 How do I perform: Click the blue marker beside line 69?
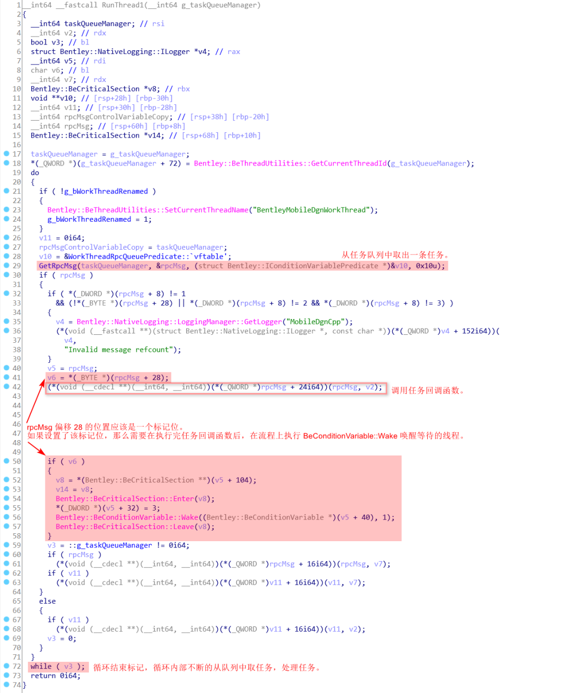pyautogui.click(x=6, y=638)
